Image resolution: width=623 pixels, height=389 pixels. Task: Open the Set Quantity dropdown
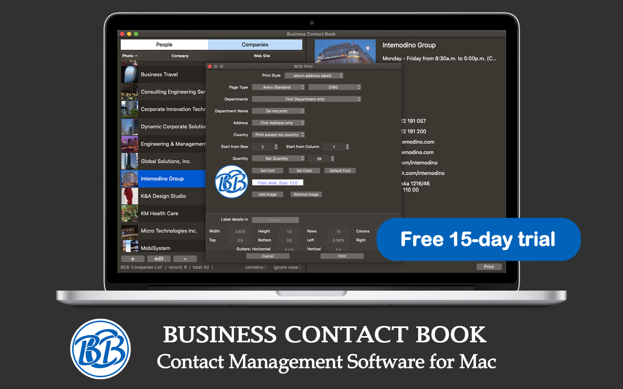click(278, 159)
